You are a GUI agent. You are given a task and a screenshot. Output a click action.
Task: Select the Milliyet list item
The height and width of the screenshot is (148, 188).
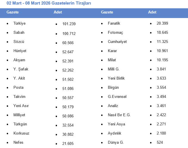tap(19, 115)
